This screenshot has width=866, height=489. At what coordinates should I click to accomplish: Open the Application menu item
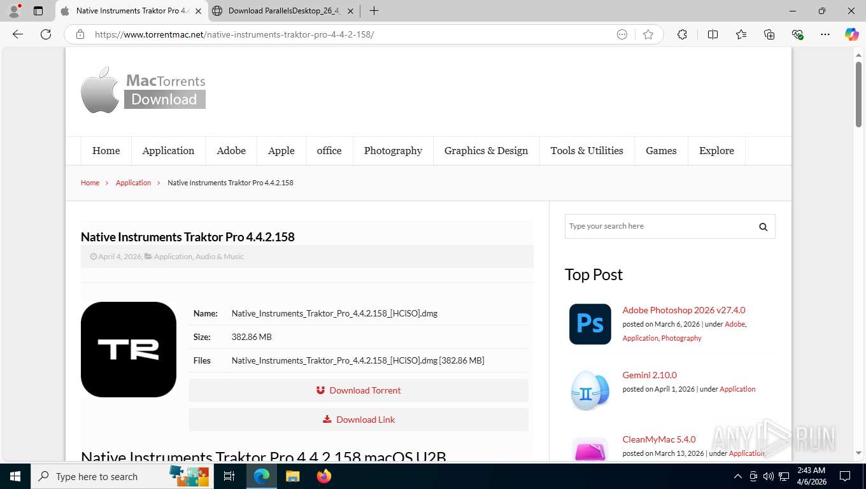coord(168,151)
